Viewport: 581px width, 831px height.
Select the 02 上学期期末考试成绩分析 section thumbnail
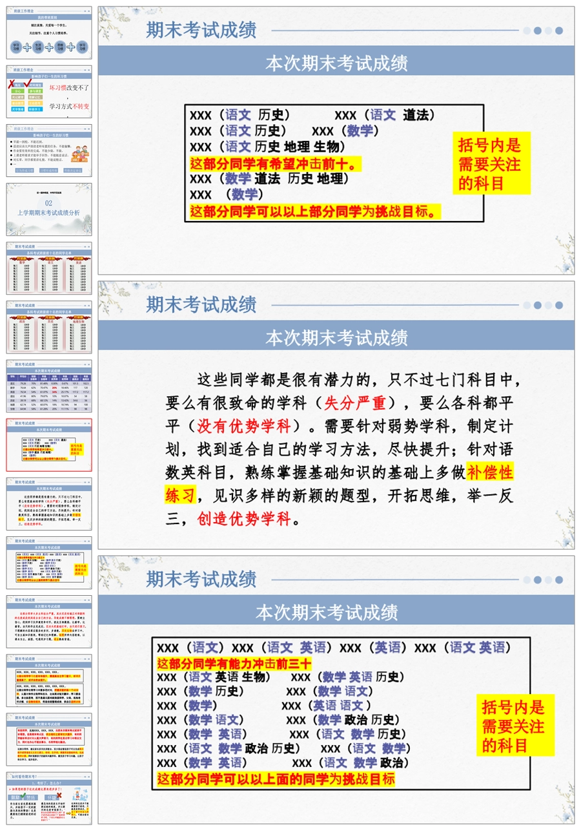(x=49, y=209)
